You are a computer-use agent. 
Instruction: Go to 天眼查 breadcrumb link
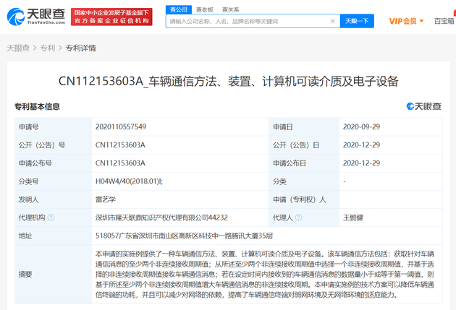click(18, 48)
